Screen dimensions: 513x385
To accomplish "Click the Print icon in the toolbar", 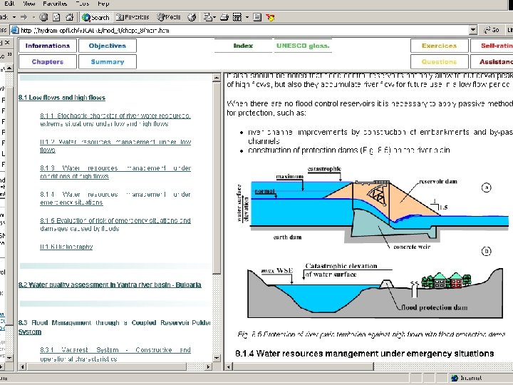I will (x=226, y=16).
